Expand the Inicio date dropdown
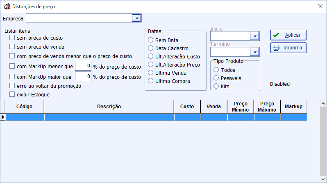The image size is (327, 183). (254, 36)
